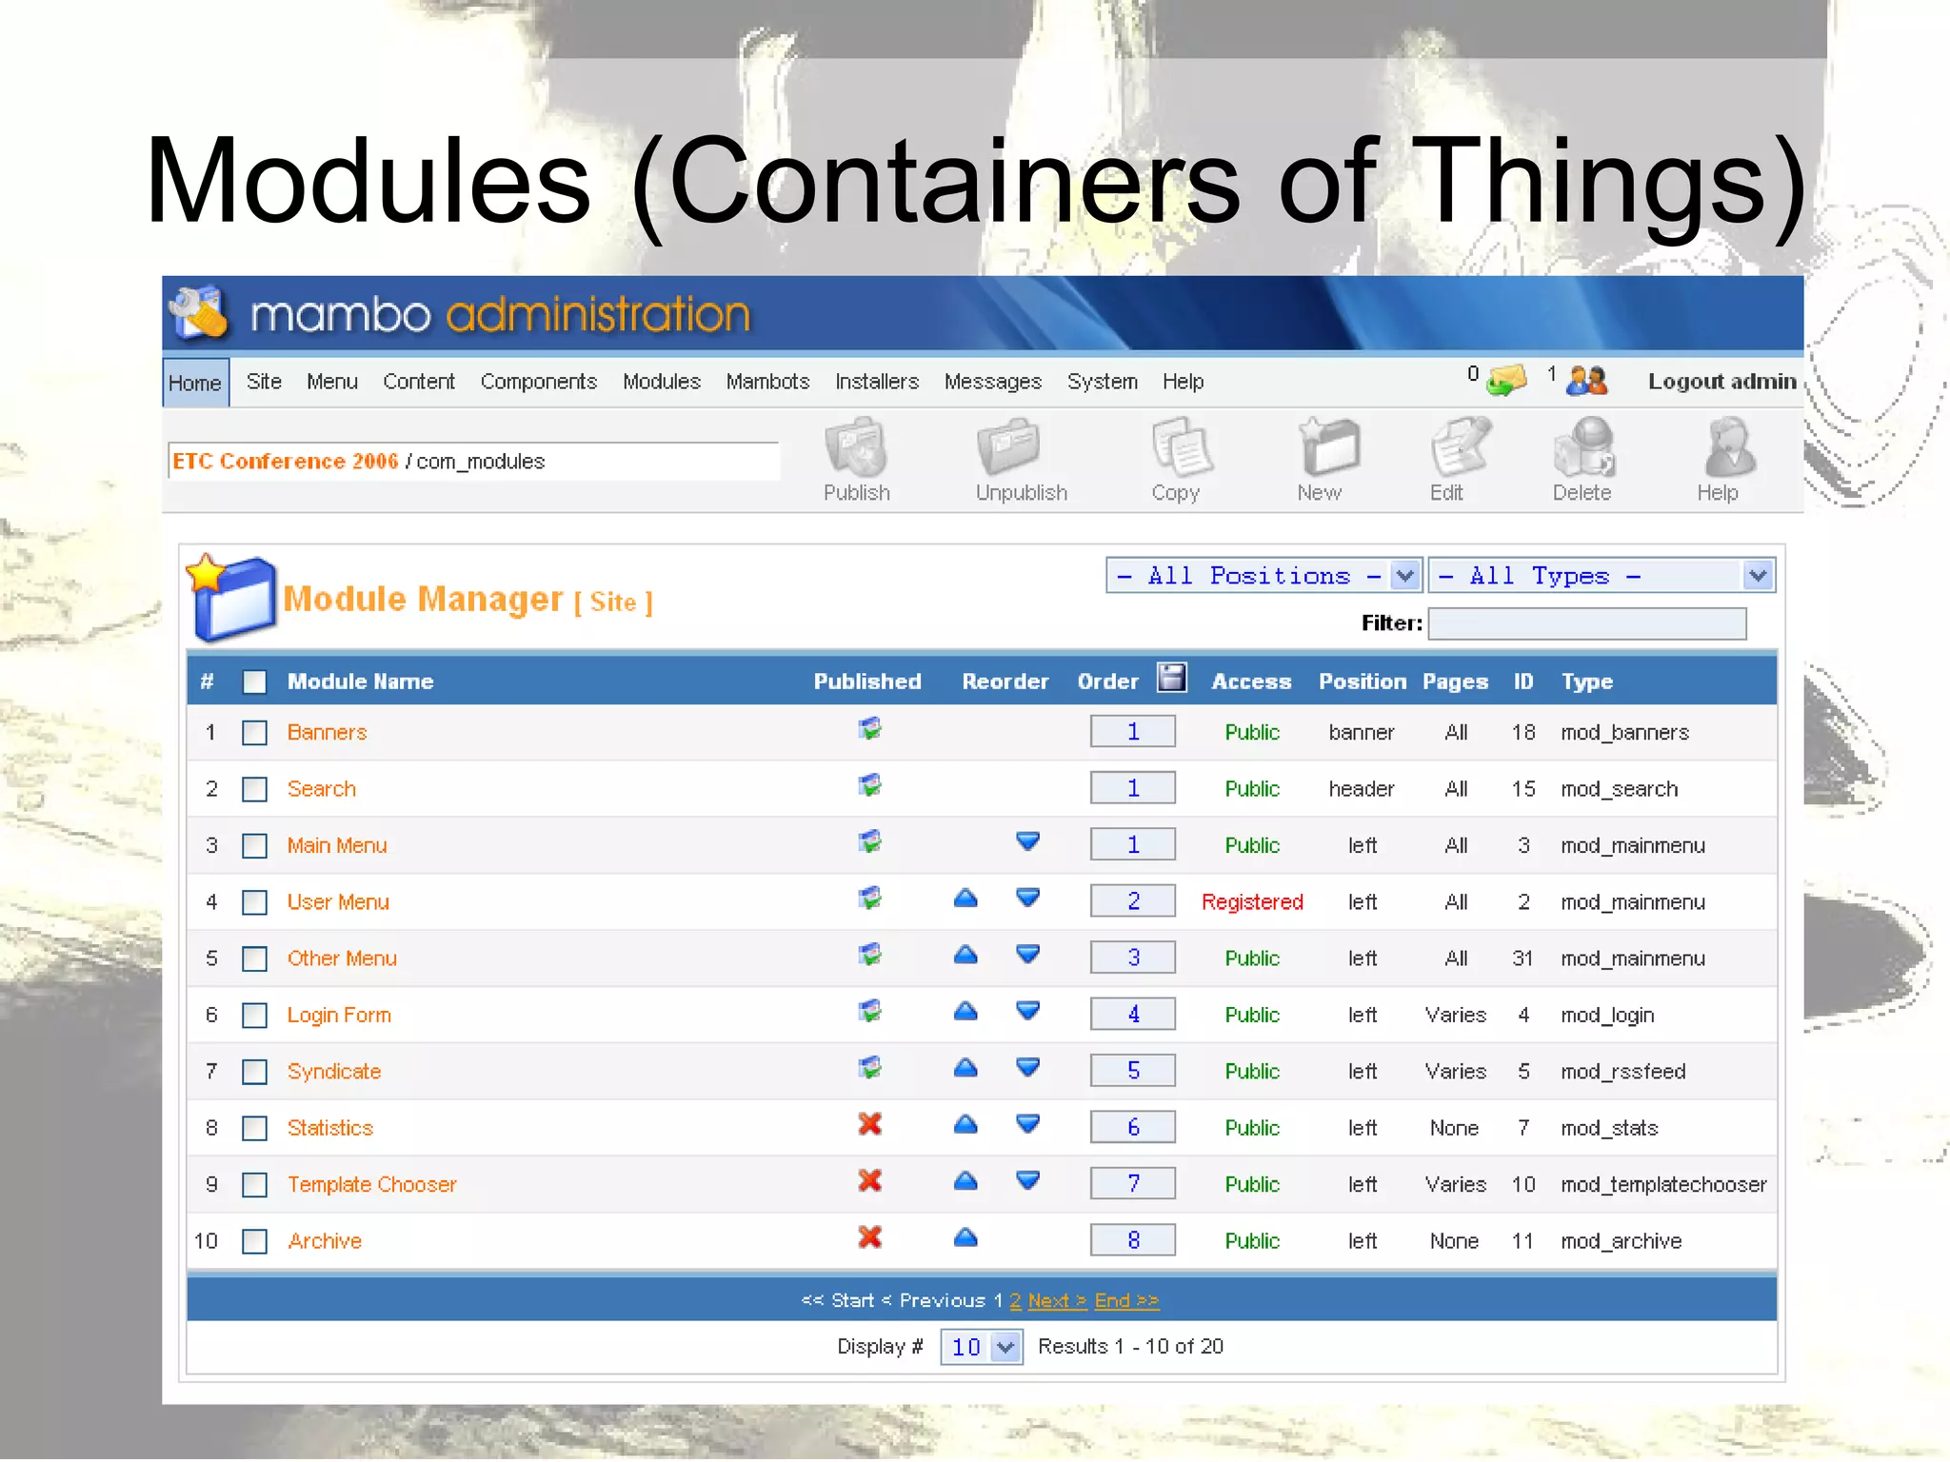Click the New module toolbar icon

(1328, 446)
